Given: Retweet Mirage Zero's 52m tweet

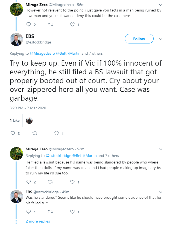Looking at the screenshot, I should tap(51, 182).
